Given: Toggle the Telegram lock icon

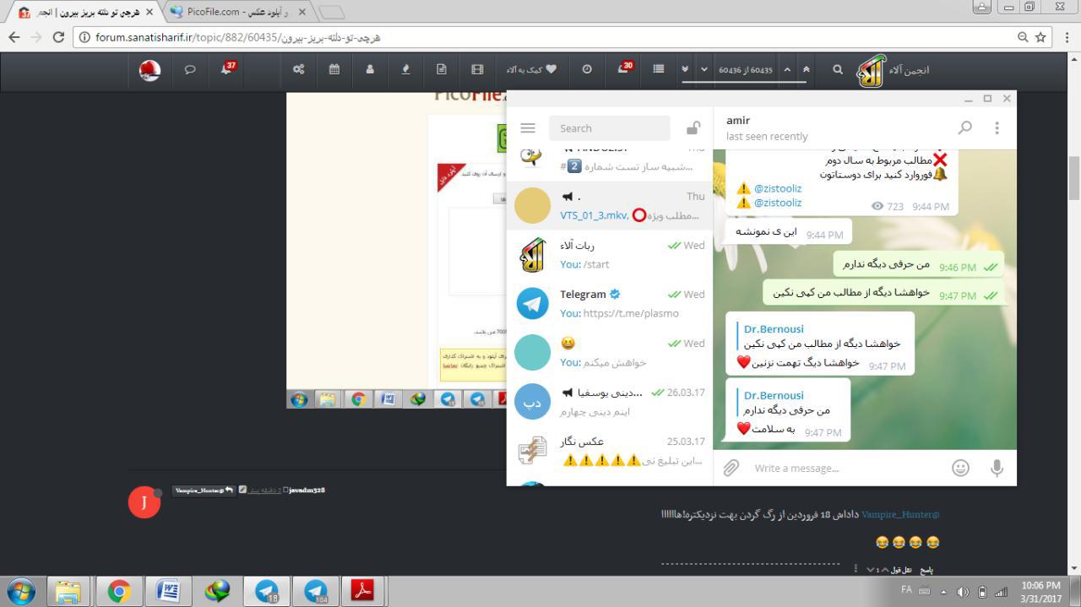Looking at the screenshot, I should (693, 128).
